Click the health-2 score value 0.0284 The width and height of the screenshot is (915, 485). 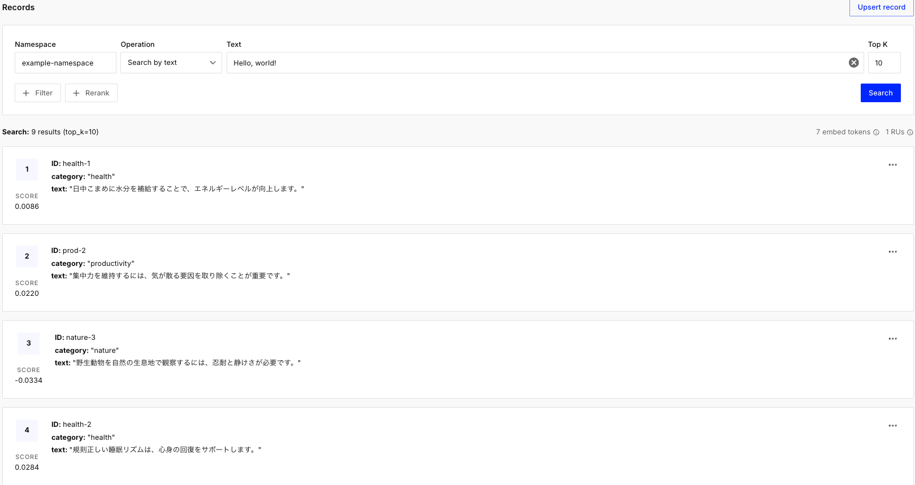(x=27, y=467)
